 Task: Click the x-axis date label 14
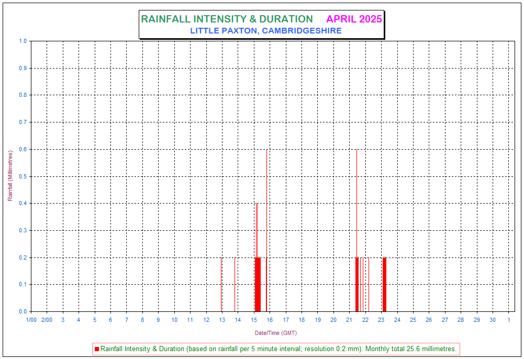(x=238, y=320)
